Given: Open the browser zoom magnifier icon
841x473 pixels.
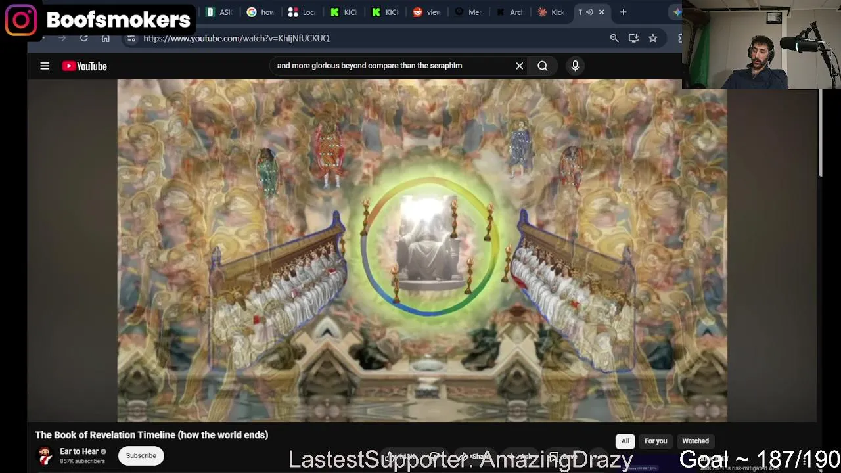Looking at the screenshot, I should coord(614,38).
